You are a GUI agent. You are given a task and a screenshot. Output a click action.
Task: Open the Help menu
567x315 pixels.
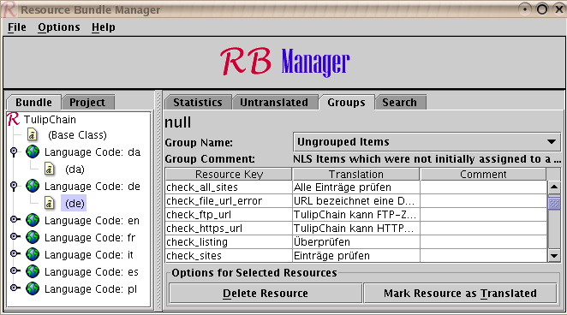[104, 27]
